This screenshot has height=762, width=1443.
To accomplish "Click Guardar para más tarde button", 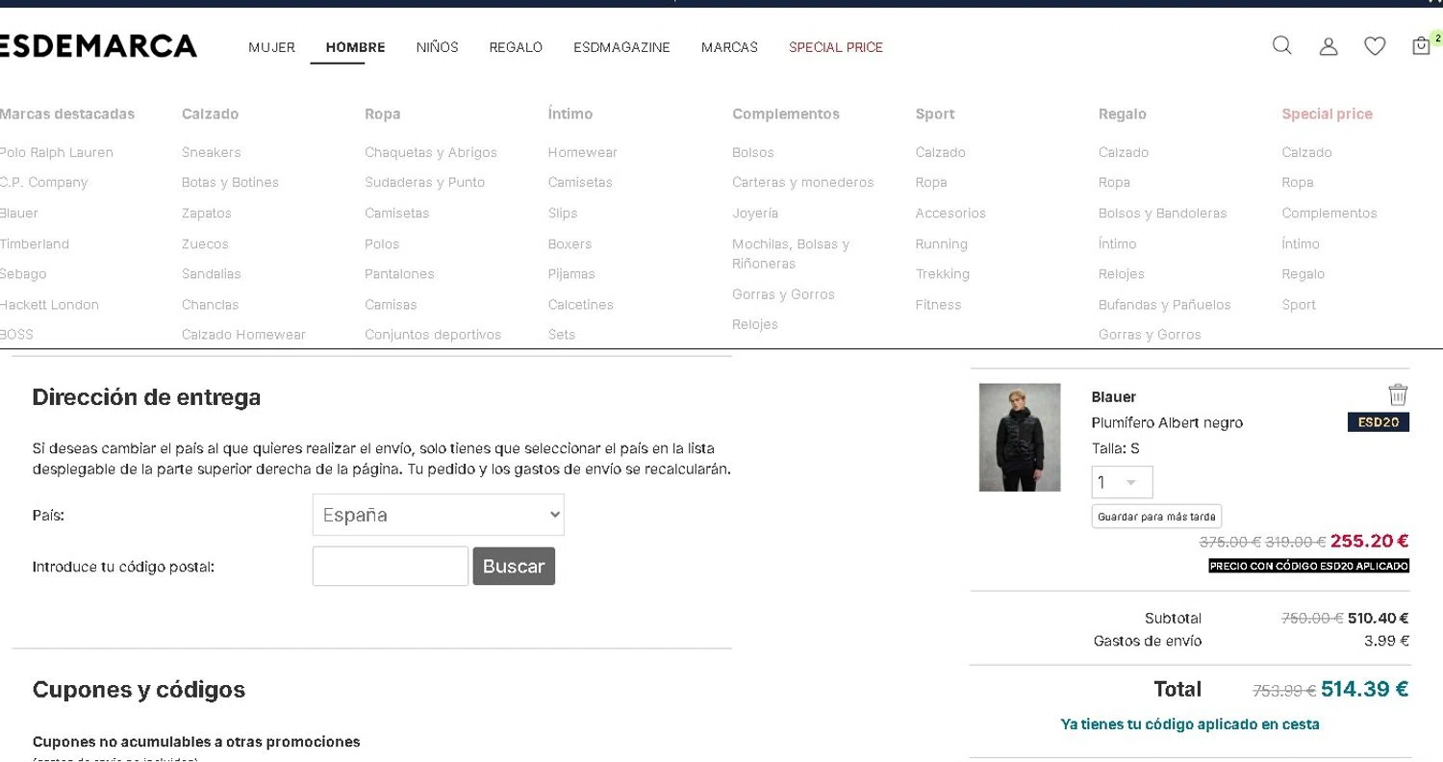I will pos(1156,517).
